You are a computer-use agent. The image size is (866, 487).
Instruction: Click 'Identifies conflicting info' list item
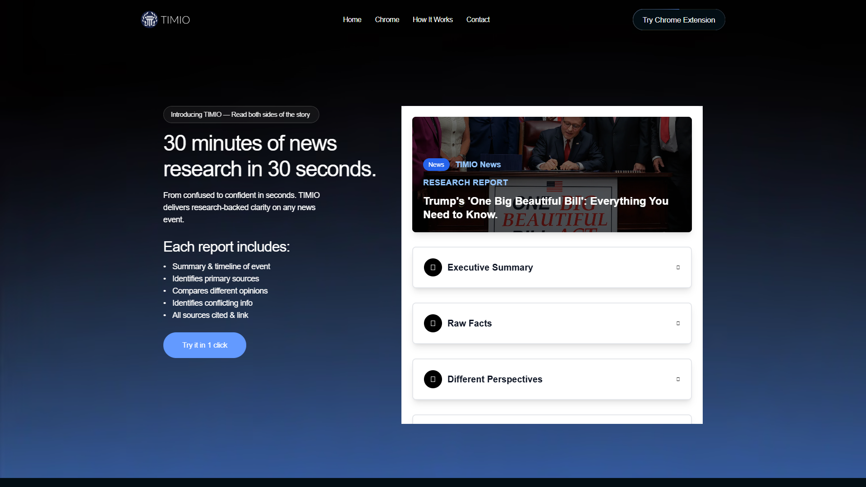212,303
